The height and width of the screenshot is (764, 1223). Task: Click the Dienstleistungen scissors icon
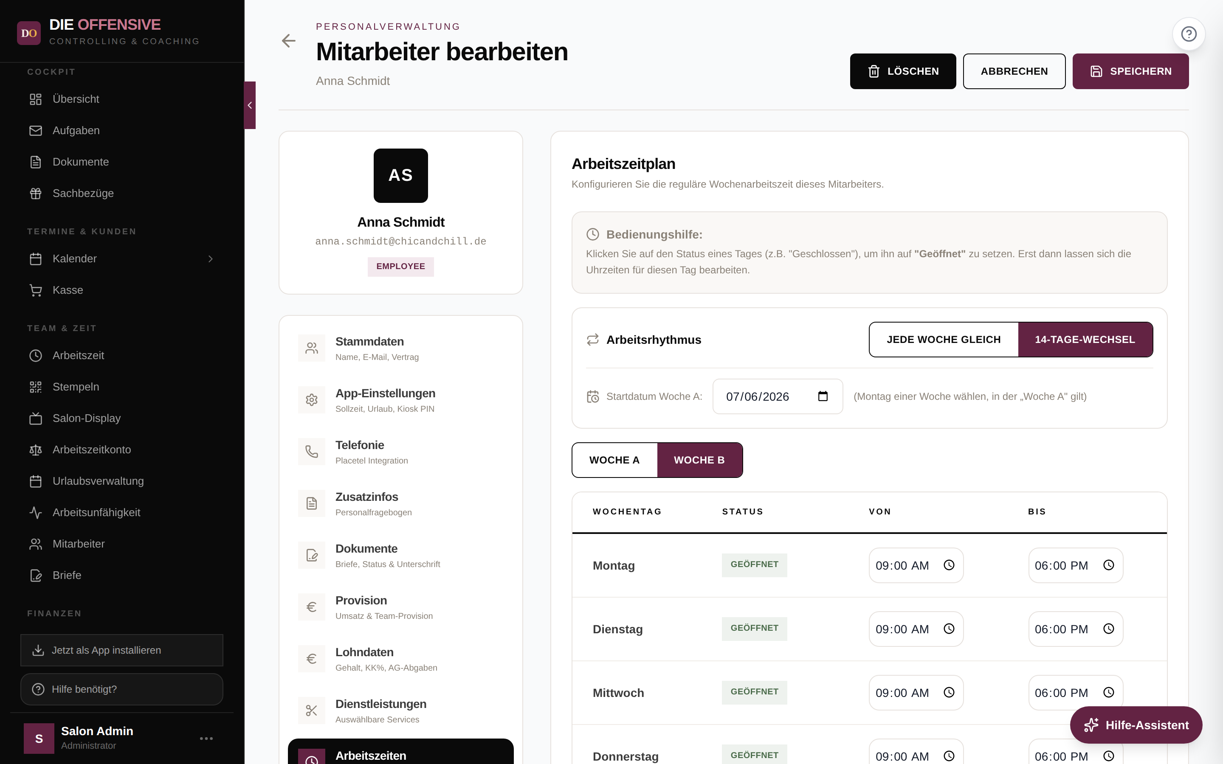[x=311, y=711]
